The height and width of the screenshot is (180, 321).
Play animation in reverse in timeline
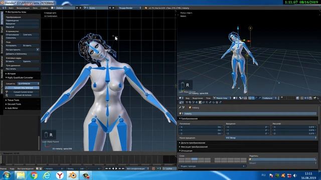(x=113, y=169)
